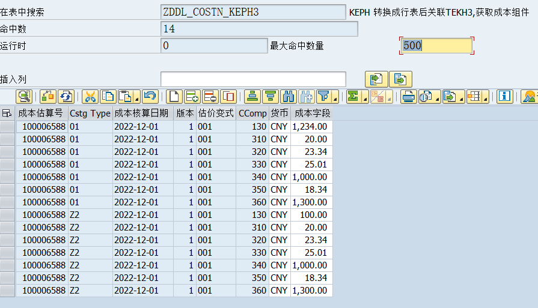This screenshot has height=308, width=538.
Task: Click the Undo arrow icon
Action: tap(150, 97)
